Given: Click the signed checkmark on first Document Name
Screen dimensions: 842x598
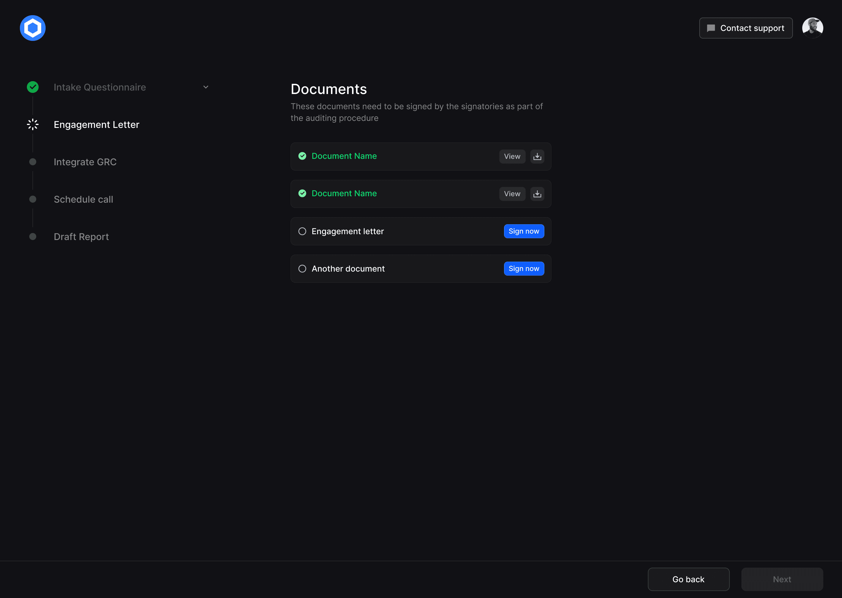Looking at the screenshot, I should pyautogui.click(x=302, y=156).
